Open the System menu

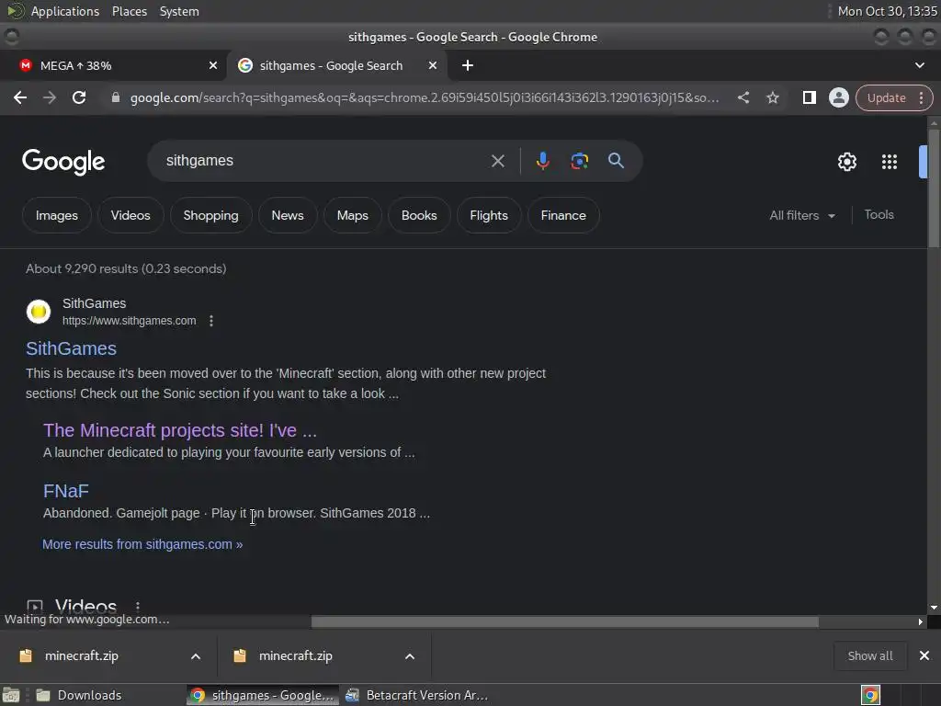pyautogui.click(x=179, y=11)
